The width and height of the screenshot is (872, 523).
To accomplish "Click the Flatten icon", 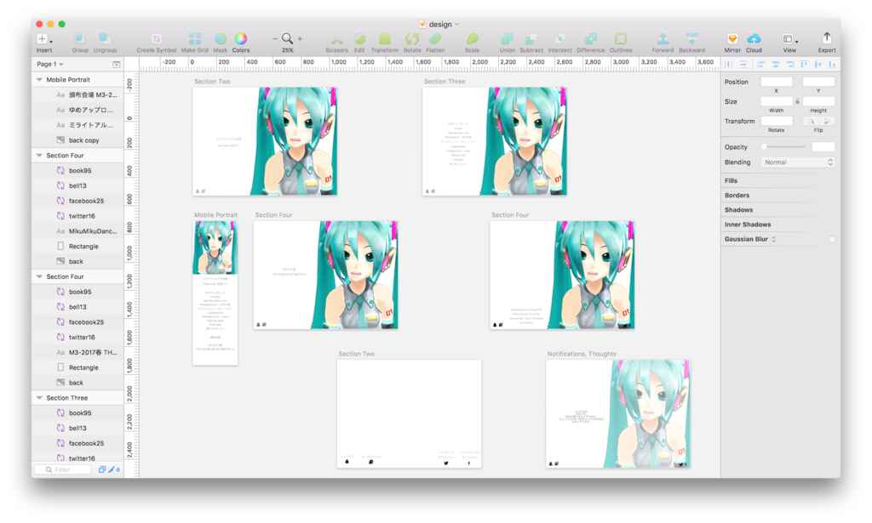I will (x=435, y=38).
